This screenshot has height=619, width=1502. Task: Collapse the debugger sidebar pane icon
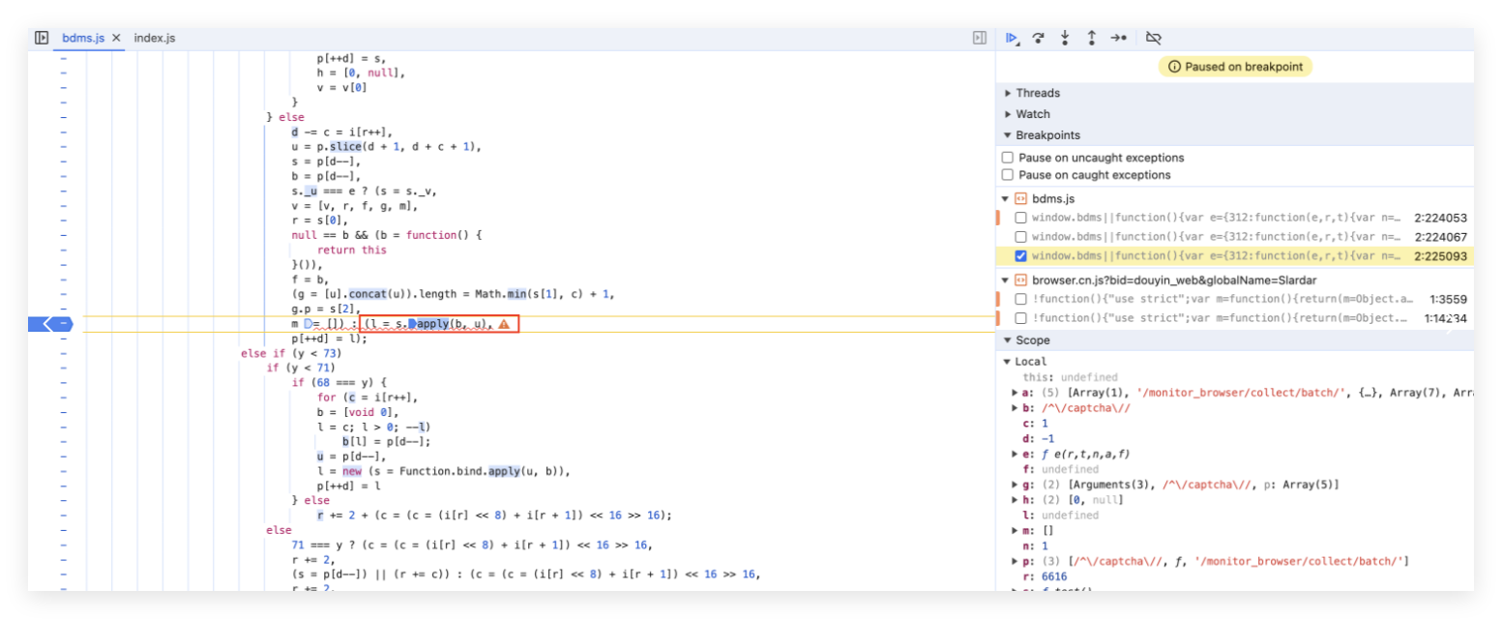pyautogui.click(x=979, y=38)
